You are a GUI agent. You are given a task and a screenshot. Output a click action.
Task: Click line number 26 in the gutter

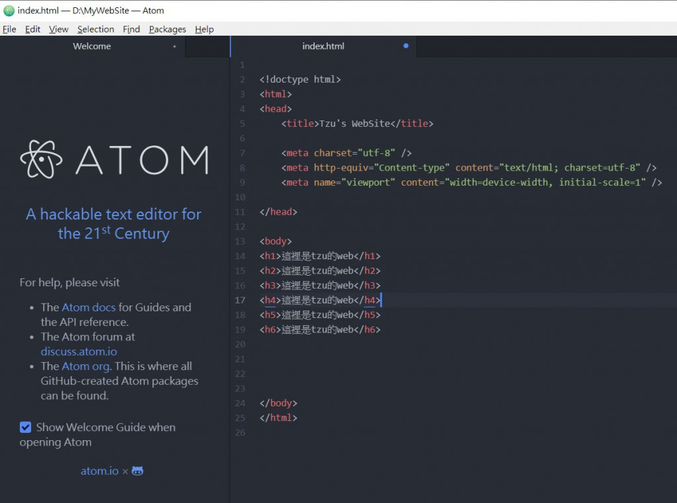pyautogui.click(x=240, y=433)
